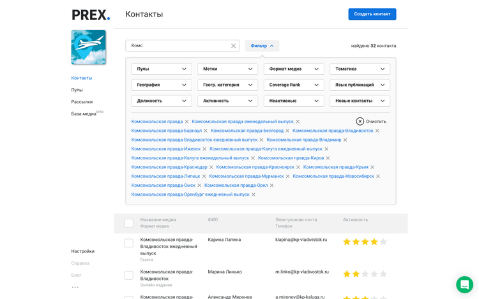Screen dimensions: 479x299
Task: Open the green chat support widget
Action: point(465,285)
